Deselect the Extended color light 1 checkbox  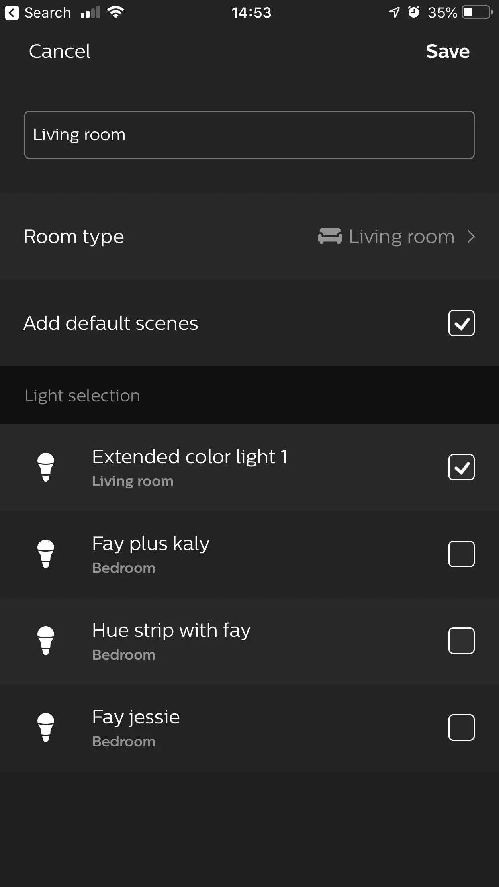pyautogui.click(x=461, y=467)
